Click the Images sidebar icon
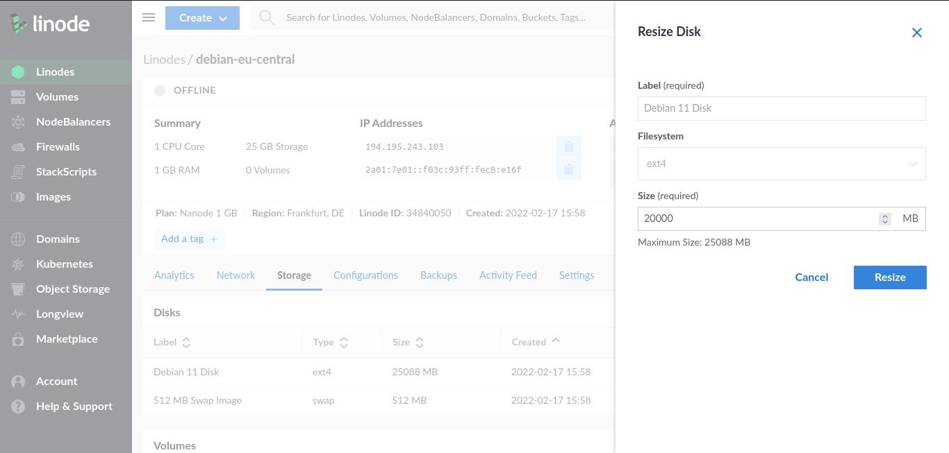Screen dimensions: 949x453 tap(18, 197)
